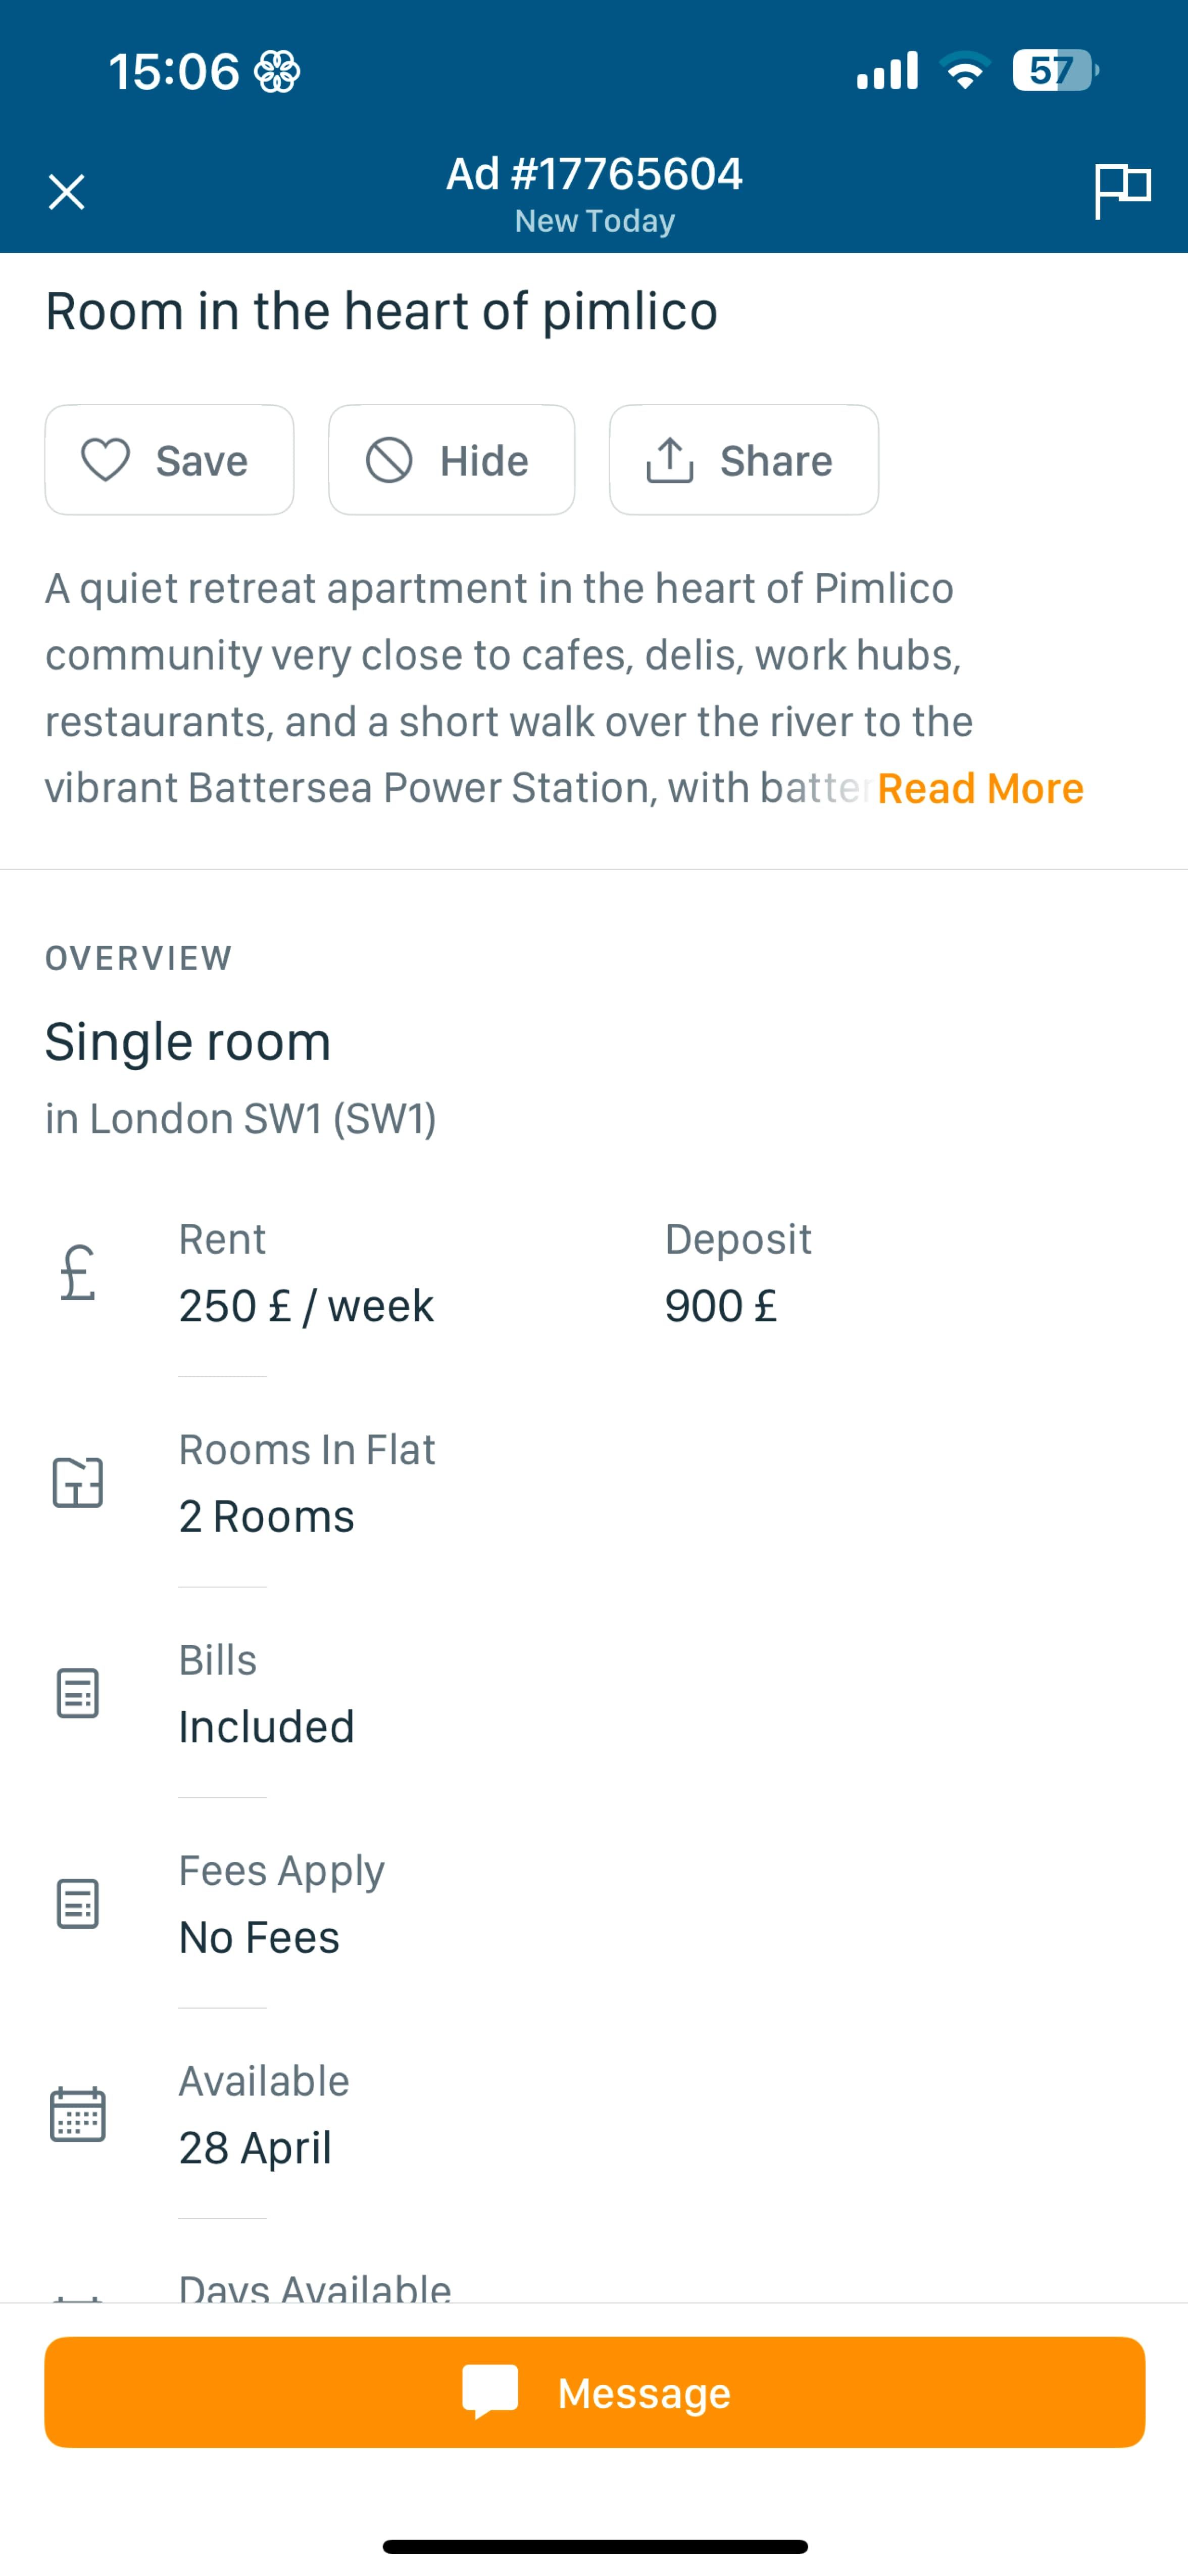The width and height of the screenshot is (1188, 2576).
Task: Hide this ad listing
Action: (451, 460)
